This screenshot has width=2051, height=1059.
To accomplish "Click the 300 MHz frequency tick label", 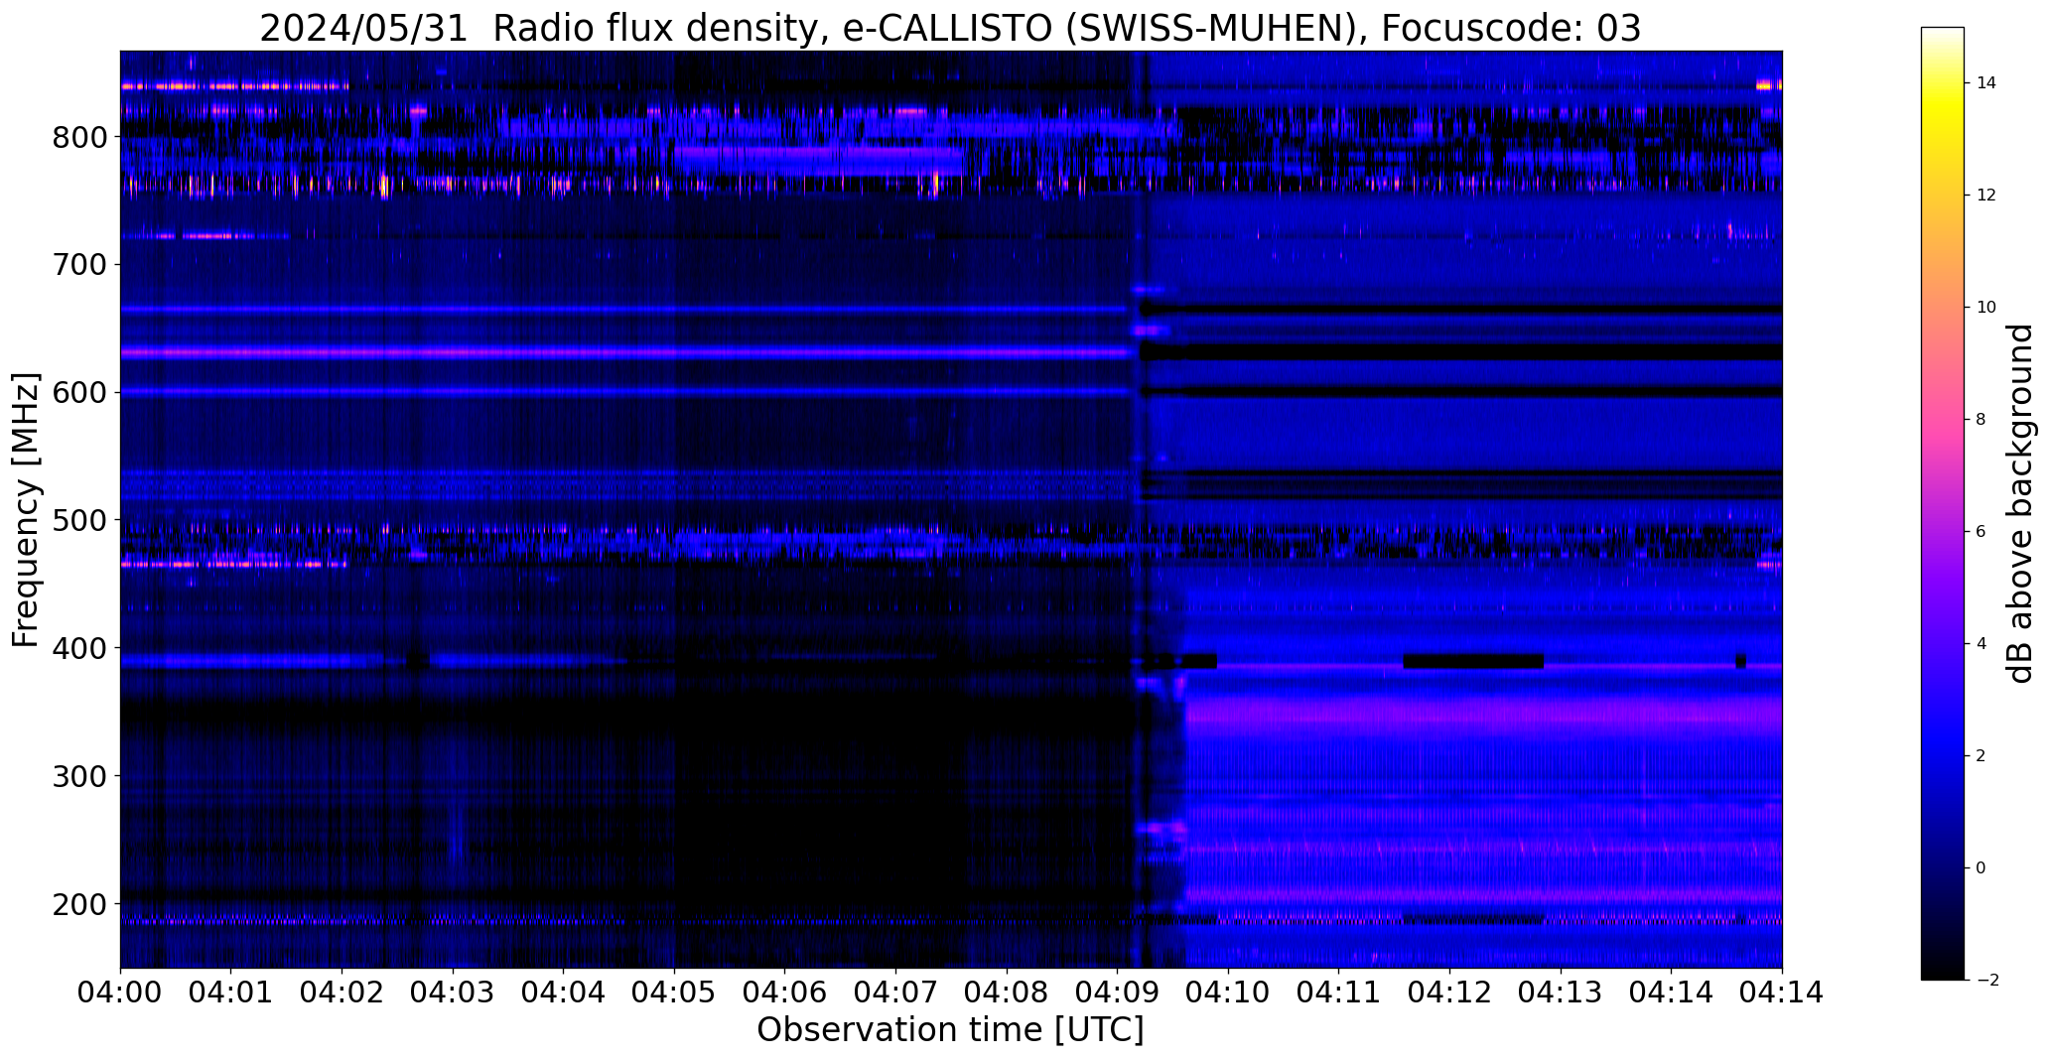I will [78, 776].
